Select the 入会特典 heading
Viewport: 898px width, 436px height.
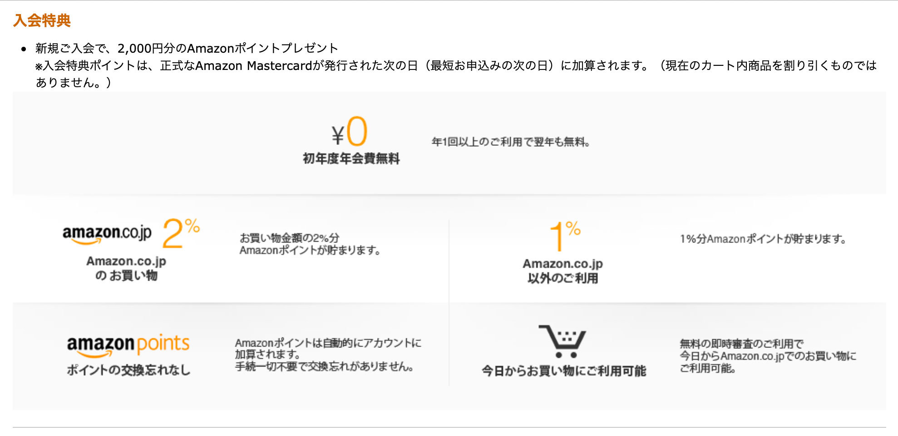tap(42, 20)
